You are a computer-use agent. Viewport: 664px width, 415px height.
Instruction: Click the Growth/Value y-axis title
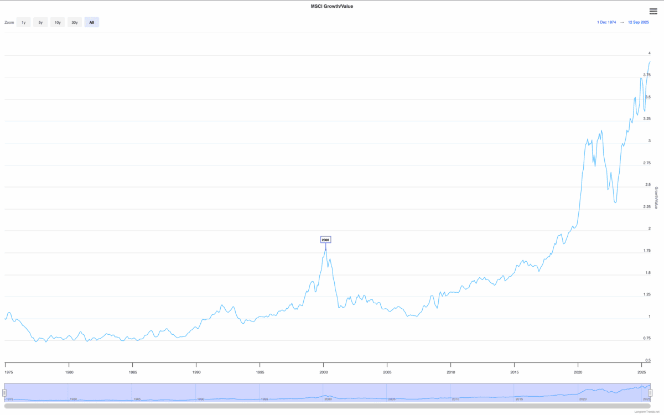[x=656, y=198]
